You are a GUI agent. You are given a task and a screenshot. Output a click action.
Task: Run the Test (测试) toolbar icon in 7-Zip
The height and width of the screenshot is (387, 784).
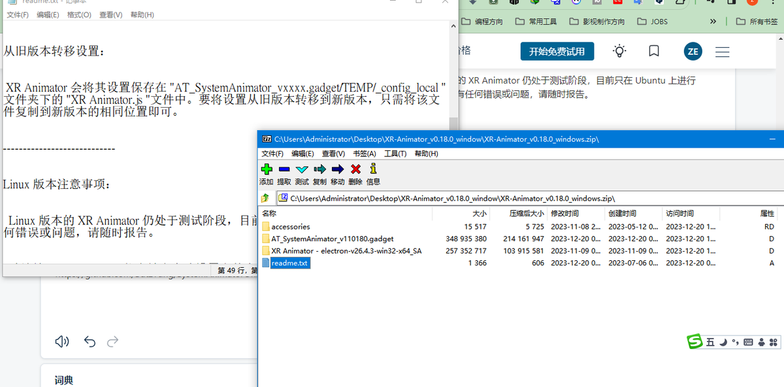tap(302, 169)
